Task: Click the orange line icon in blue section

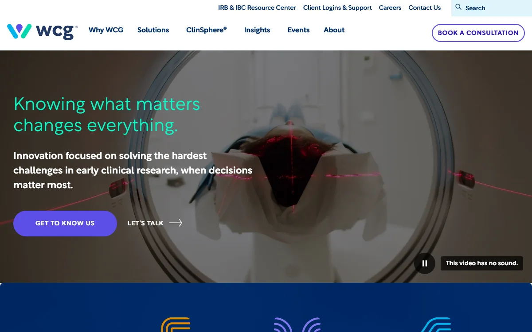Action: [176, 324]
